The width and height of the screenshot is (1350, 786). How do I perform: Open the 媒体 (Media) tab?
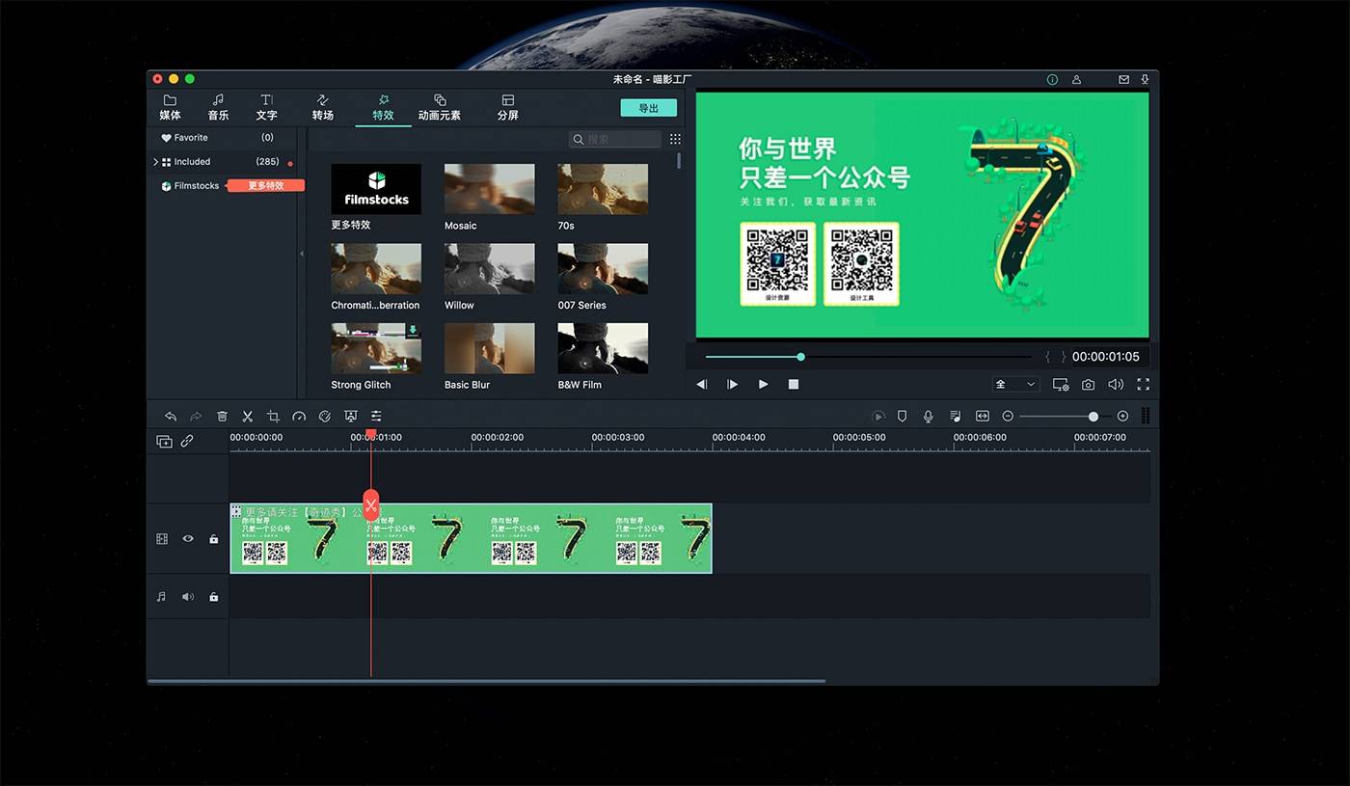tap(170, 107)
